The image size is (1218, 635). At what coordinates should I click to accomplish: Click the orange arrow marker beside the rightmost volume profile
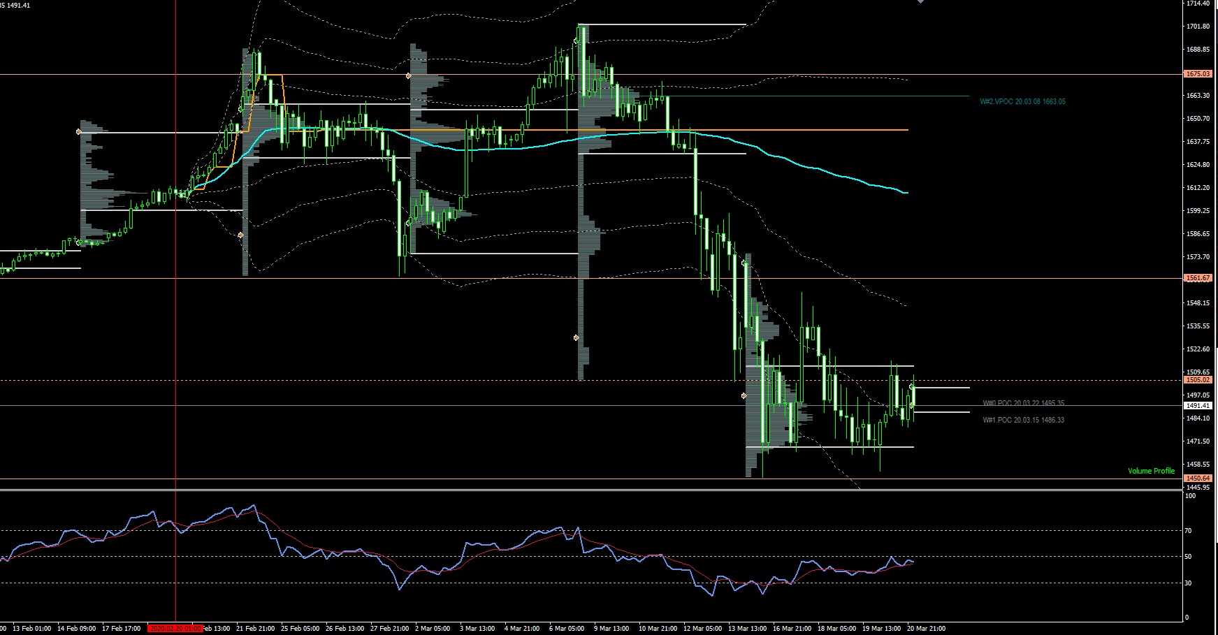[x=744, y=396]
